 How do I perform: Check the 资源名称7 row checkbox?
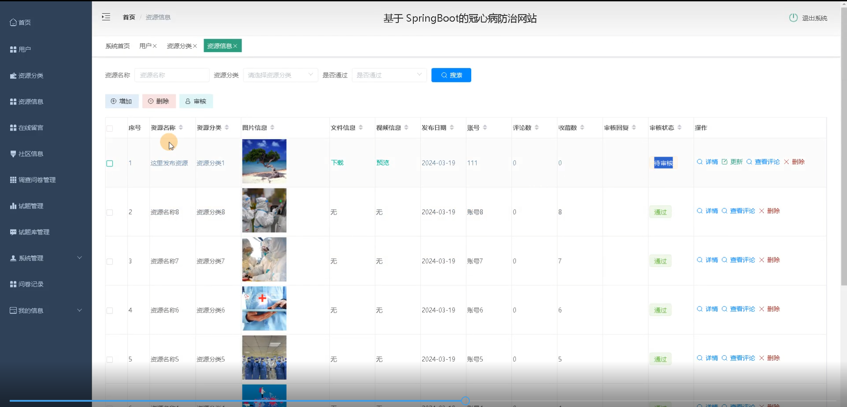tap(110, 261)
